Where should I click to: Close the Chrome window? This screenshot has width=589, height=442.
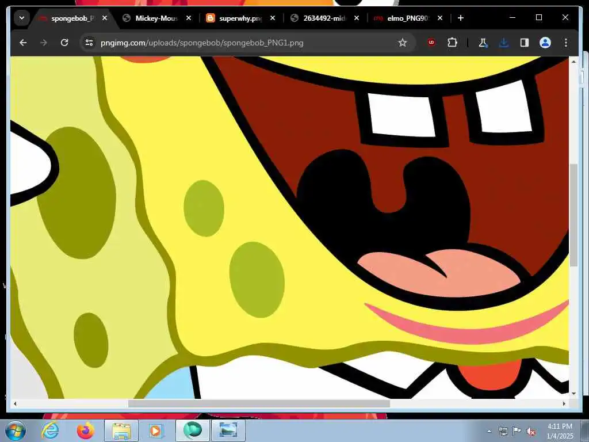click(565, 18)
